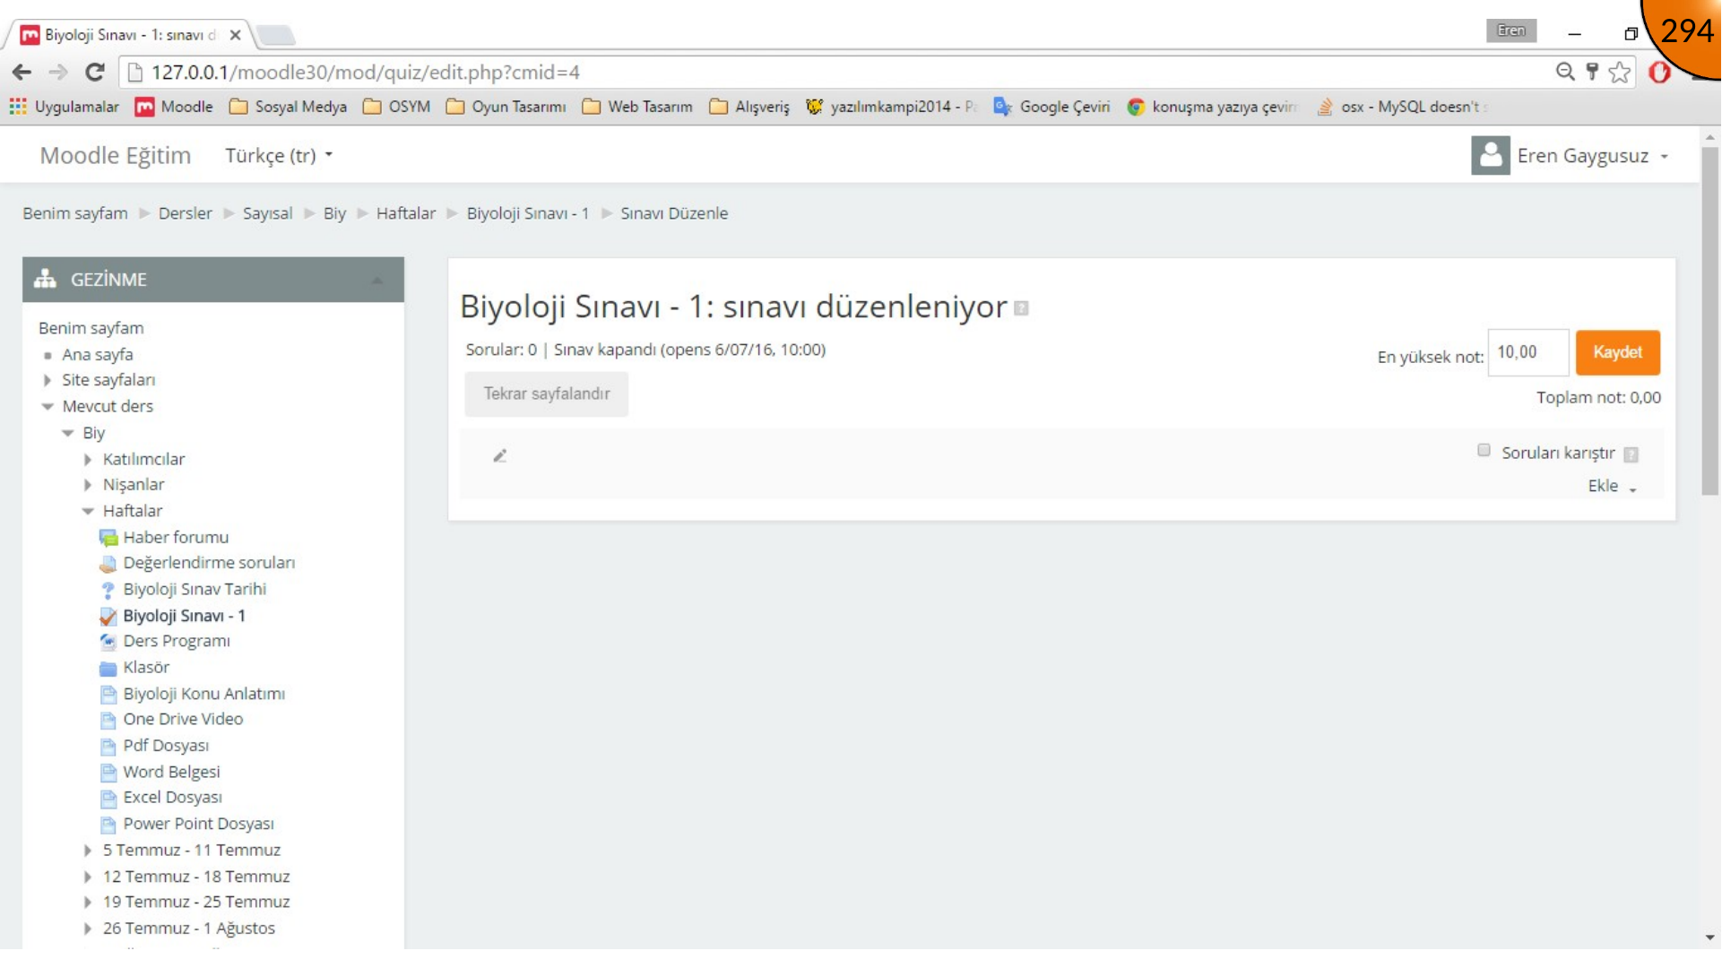The width and height of the screenshot is (1722, 968).
Task: Open the Power Point Dosyası resource
Action: [x=198, y=825]
